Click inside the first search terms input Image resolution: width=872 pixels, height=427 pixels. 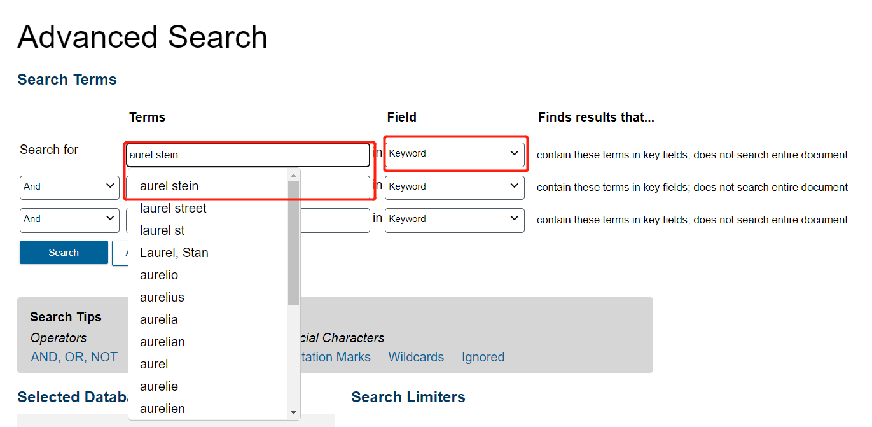tap(248, 154)
